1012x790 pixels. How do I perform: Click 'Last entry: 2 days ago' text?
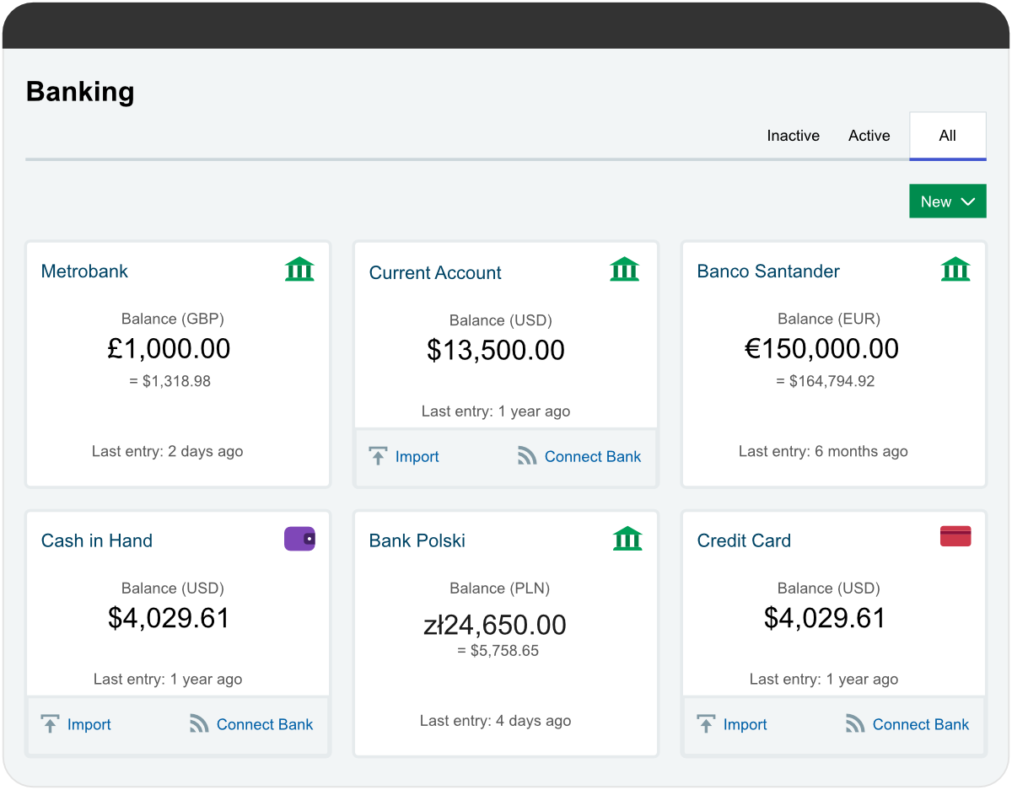coord(168,451)
